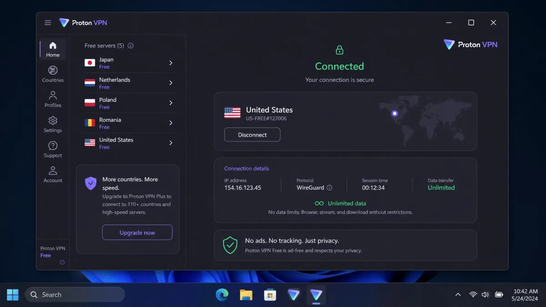Show hidden icons in system tray
The image size is (546, 307).
[458, 295]
